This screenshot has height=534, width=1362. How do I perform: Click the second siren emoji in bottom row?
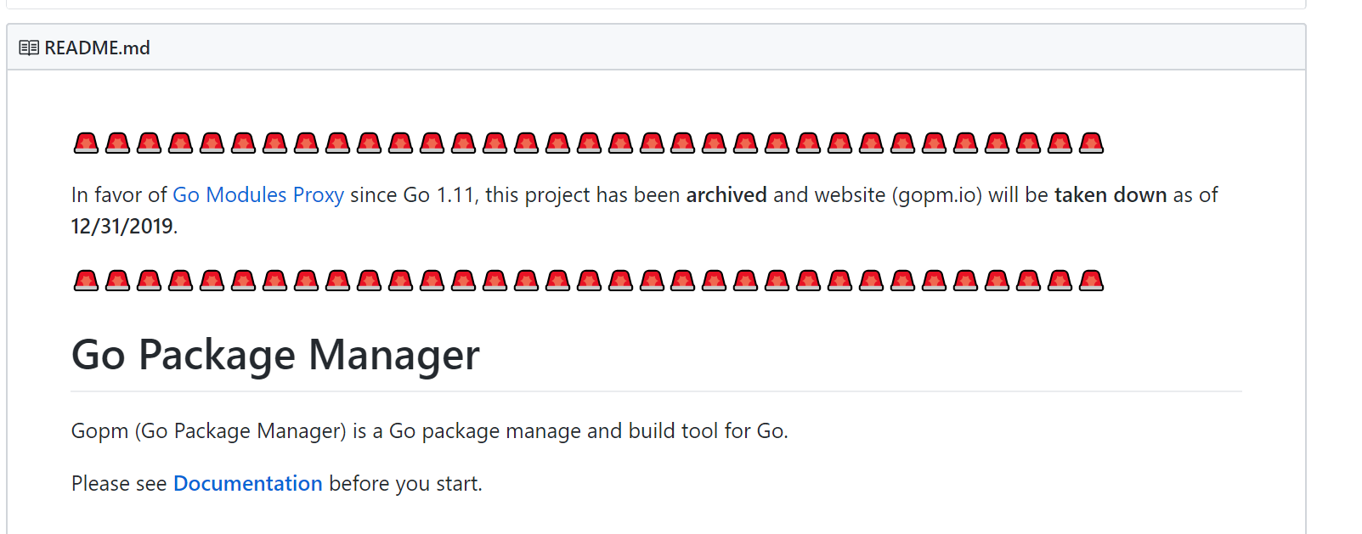(x=117, y=280)
